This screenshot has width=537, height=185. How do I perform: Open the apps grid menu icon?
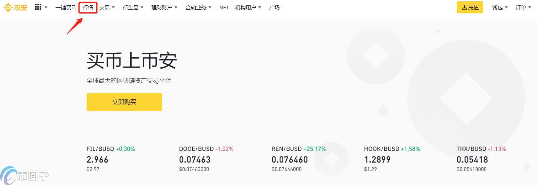coord(38,7)
